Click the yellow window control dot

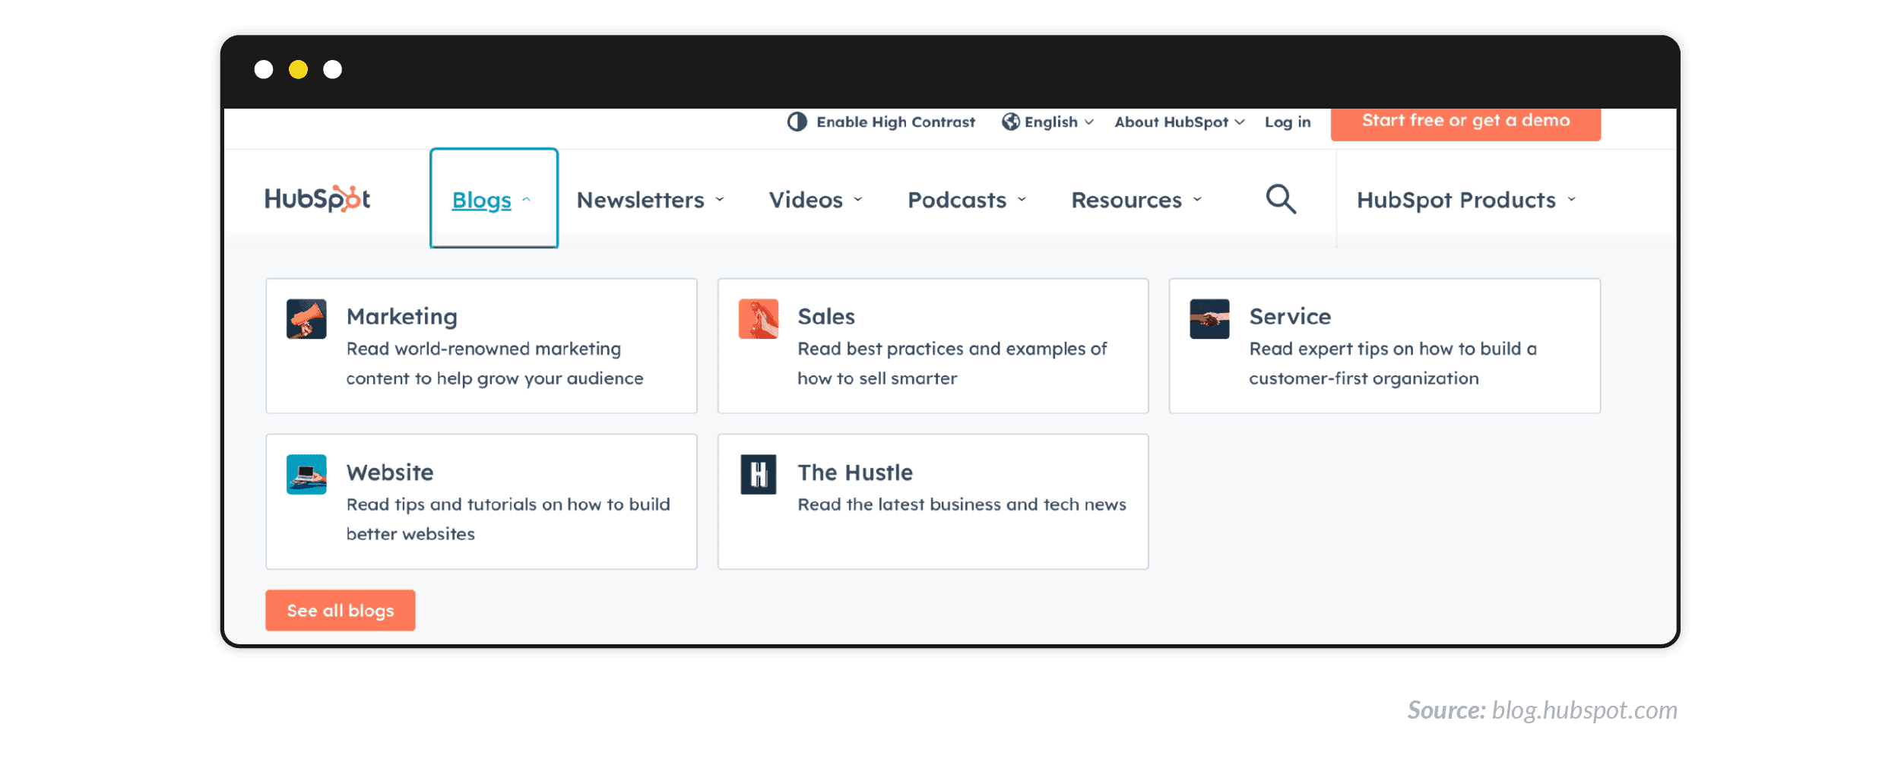pyautogui.click(x=298, y=70)
